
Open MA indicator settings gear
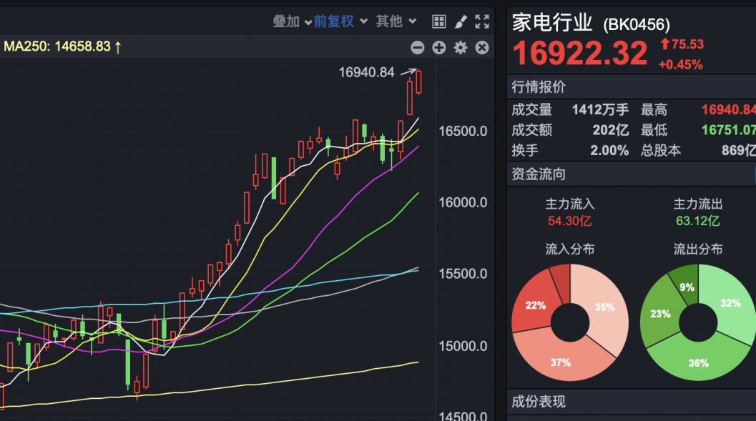(x=461, y=47)
